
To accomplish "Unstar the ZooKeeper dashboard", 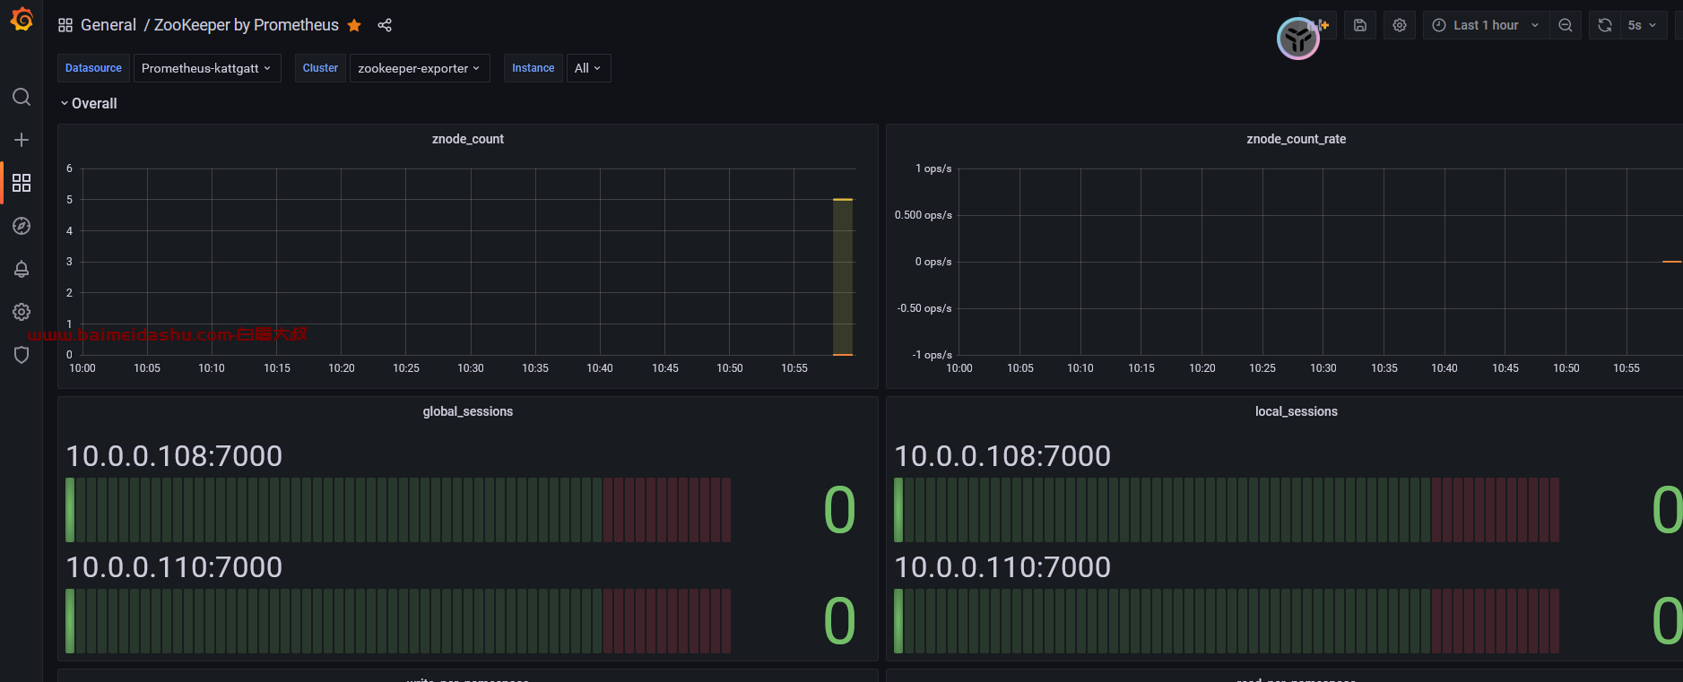I will pyautogui.click(x=354, y=25).
